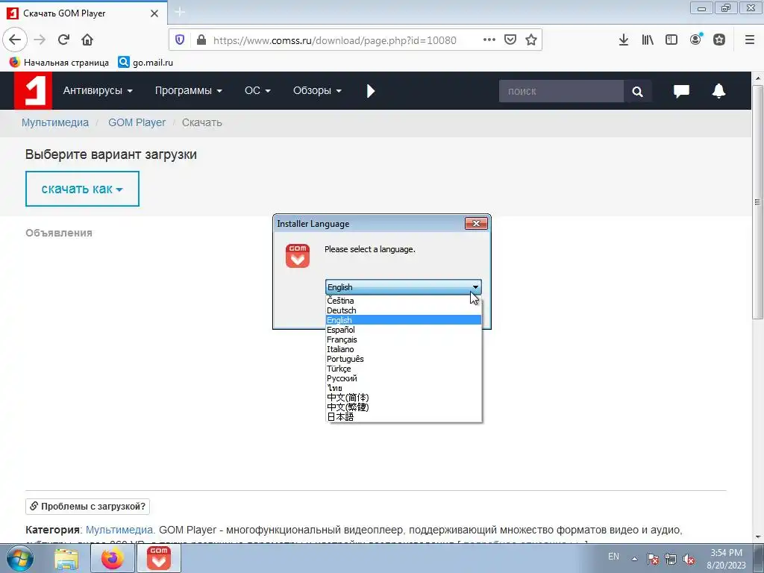
Task: Open the library bookshelf icon
Action: click(x=647, y=40)
